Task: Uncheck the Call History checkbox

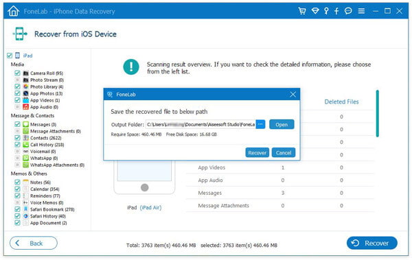Action: pyautogui.click(x=17, y=145)
